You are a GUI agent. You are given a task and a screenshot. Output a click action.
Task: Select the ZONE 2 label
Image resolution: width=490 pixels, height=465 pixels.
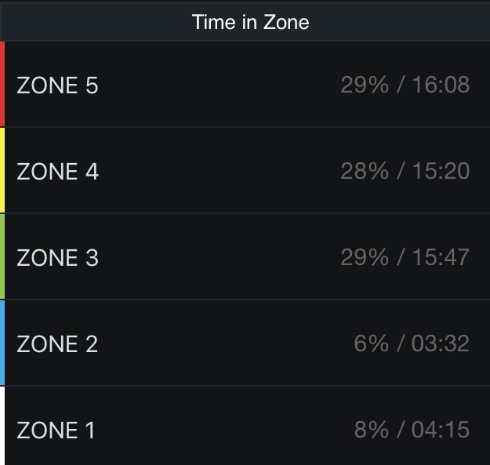point(57,343)
